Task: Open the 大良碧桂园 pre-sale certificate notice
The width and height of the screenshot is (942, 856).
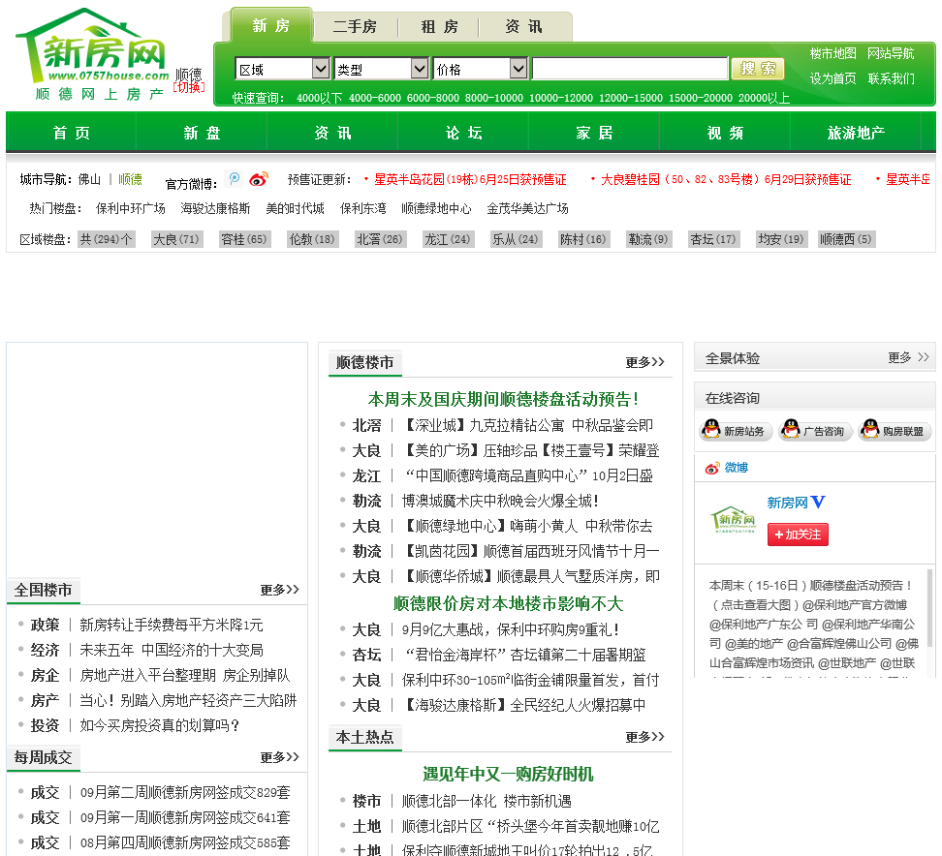Action: pos(726,179)
